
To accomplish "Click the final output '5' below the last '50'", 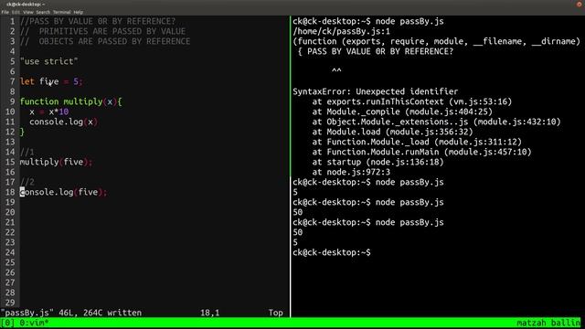I will (x=295, y=243).
